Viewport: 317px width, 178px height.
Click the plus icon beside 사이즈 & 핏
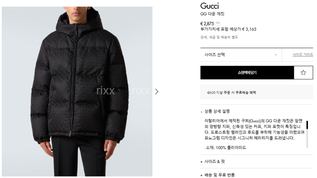(202, 162)
